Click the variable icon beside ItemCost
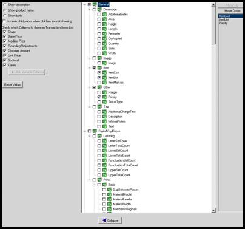The image size is (245, 229). [x=104, y=73]
